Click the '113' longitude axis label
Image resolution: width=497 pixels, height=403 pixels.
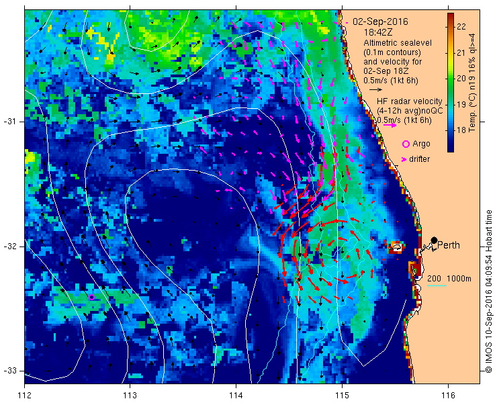(x=130, y=396)
